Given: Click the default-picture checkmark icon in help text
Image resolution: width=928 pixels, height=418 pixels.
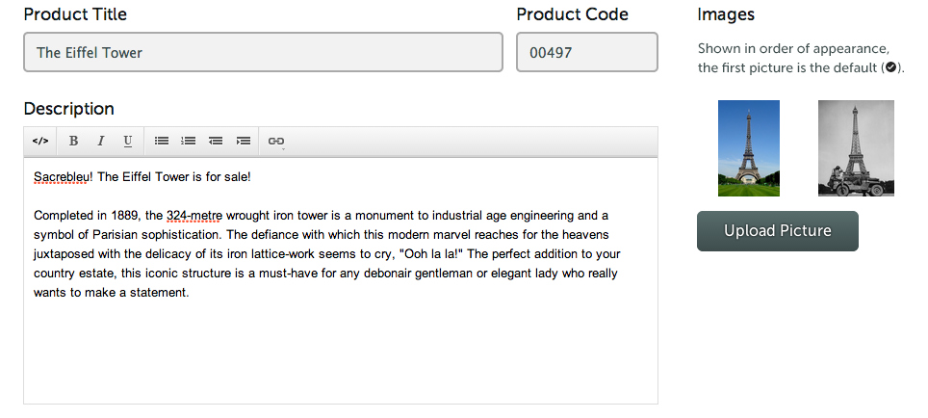Looking at the screenshot, I should 890,67.
